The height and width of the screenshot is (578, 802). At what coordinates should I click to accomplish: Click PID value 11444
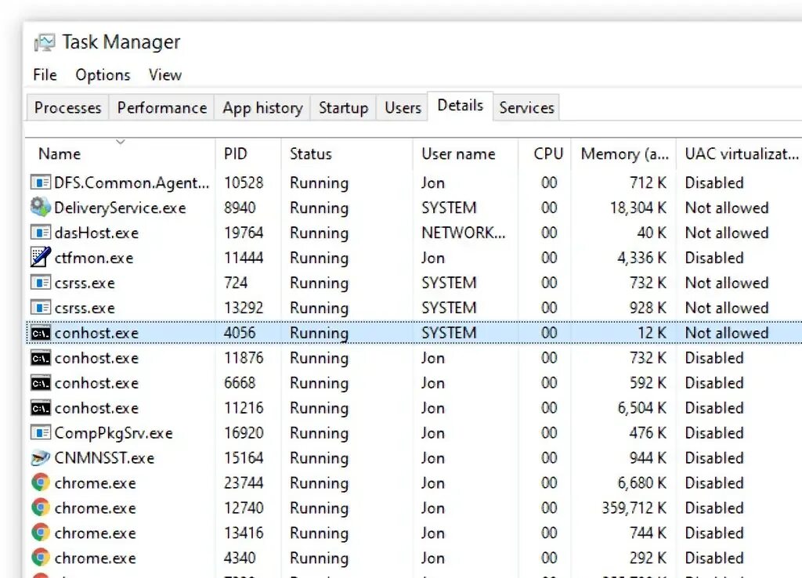[244, 258]
